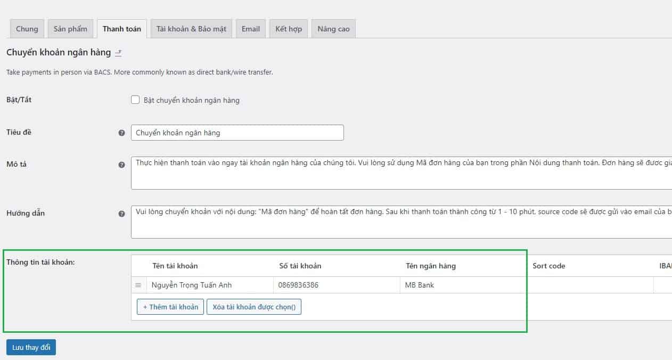This screenshot has height=360, width=672.
Task: Click the drag handle on the account row
Action: coord(138,285)
